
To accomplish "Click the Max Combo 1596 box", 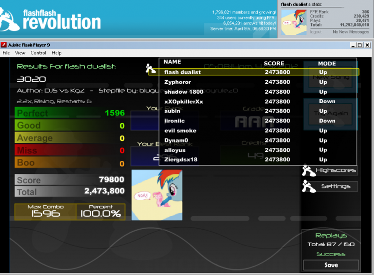I will pyautogui.click(x=45, y=212).
